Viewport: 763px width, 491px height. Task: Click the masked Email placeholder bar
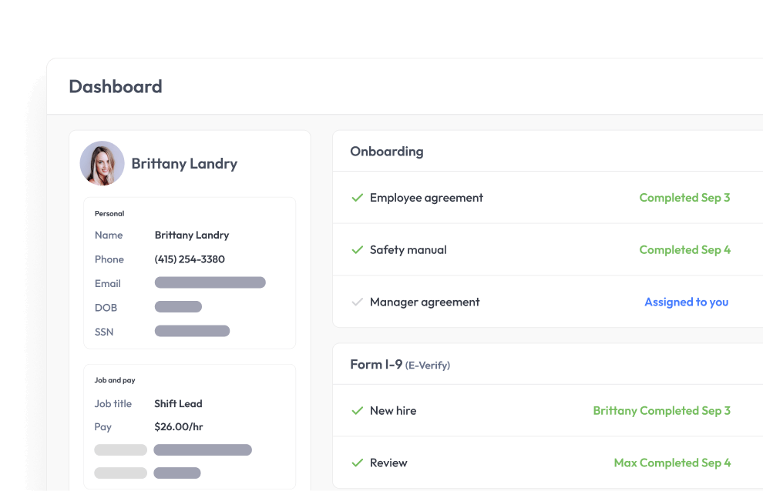(x=210, y=282)
